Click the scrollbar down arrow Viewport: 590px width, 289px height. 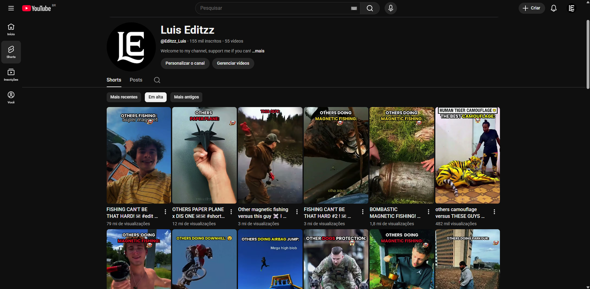click(588, 287)
